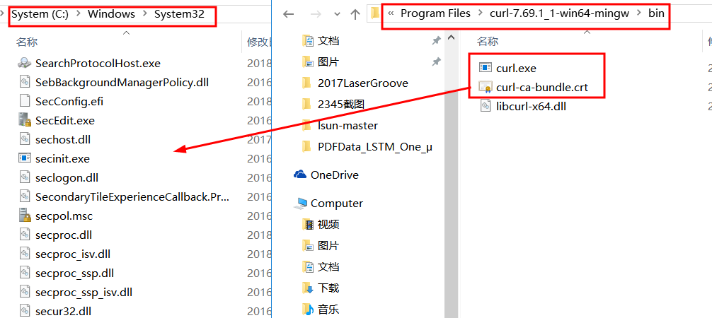Select the SearchProtocolHost.exe magnifier icon
Screen dimensions: 712x318
coord(24,63)
